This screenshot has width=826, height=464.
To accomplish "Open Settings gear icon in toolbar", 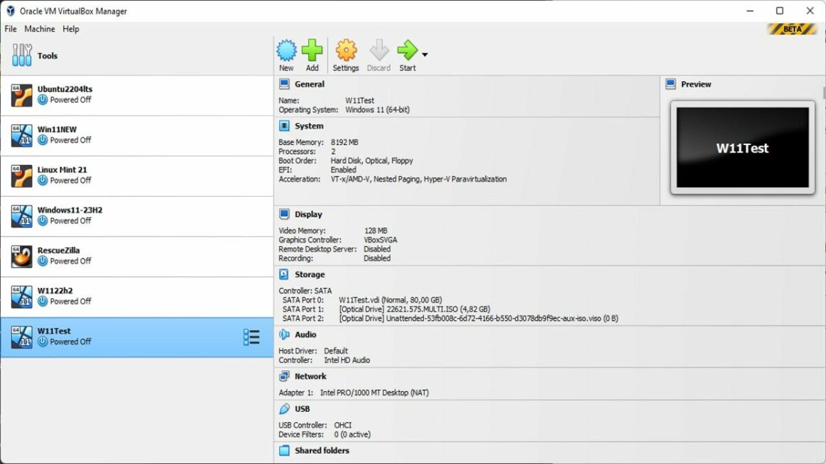I will pos(347,50).
